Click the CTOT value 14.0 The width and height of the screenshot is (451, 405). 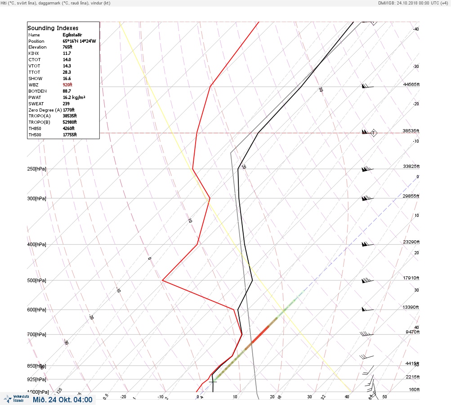coord(67,59)
